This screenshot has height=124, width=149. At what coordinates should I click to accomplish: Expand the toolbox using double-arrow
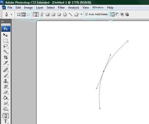point(3,21)
